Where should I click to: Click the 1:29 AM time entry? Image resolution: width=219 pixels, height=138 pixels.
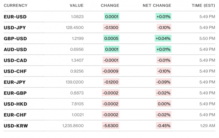click(x=207, y=126)
